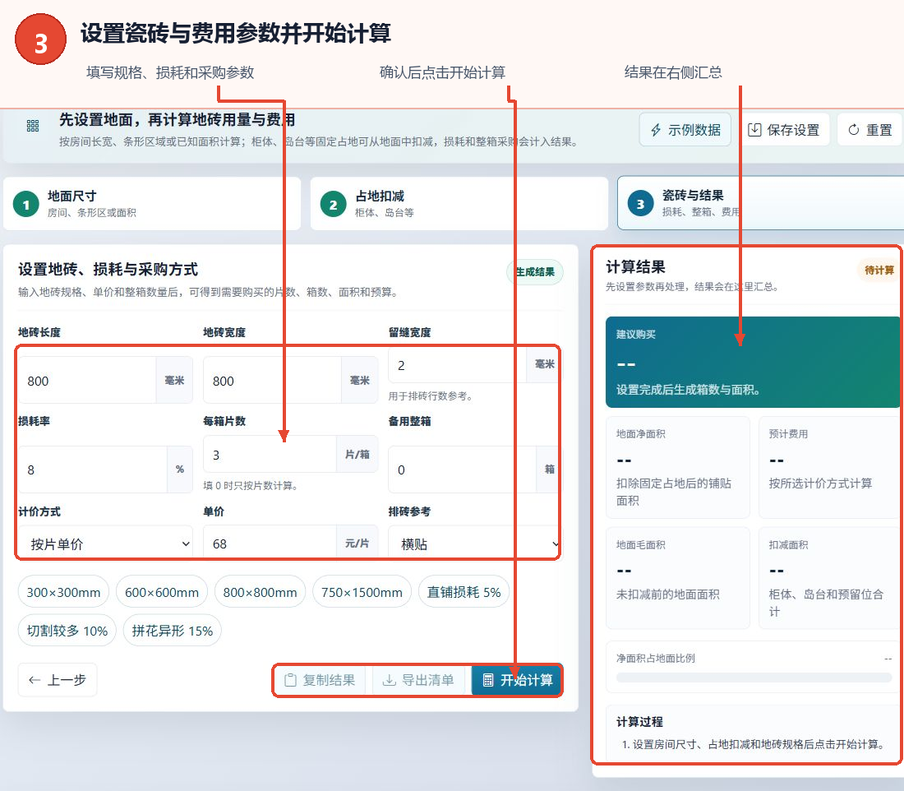904x791 pixels.
Task: Click the 地砖长度 input field
Action: click(x=88, y=381)
